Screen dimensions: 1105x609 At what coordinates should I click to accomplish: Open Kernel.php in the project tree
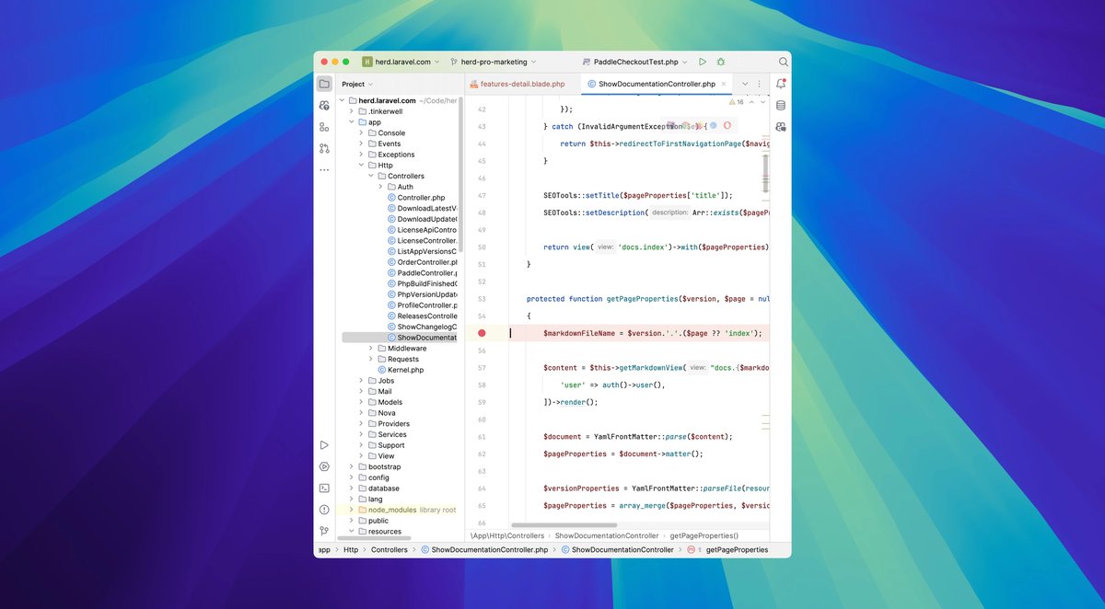coord(405,370)
